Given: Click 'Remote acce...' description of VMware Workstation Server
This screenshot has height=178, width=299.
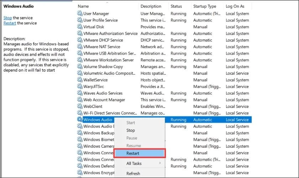Looking at the screenshot, I should pyautogui.click(x=153, y=60).
